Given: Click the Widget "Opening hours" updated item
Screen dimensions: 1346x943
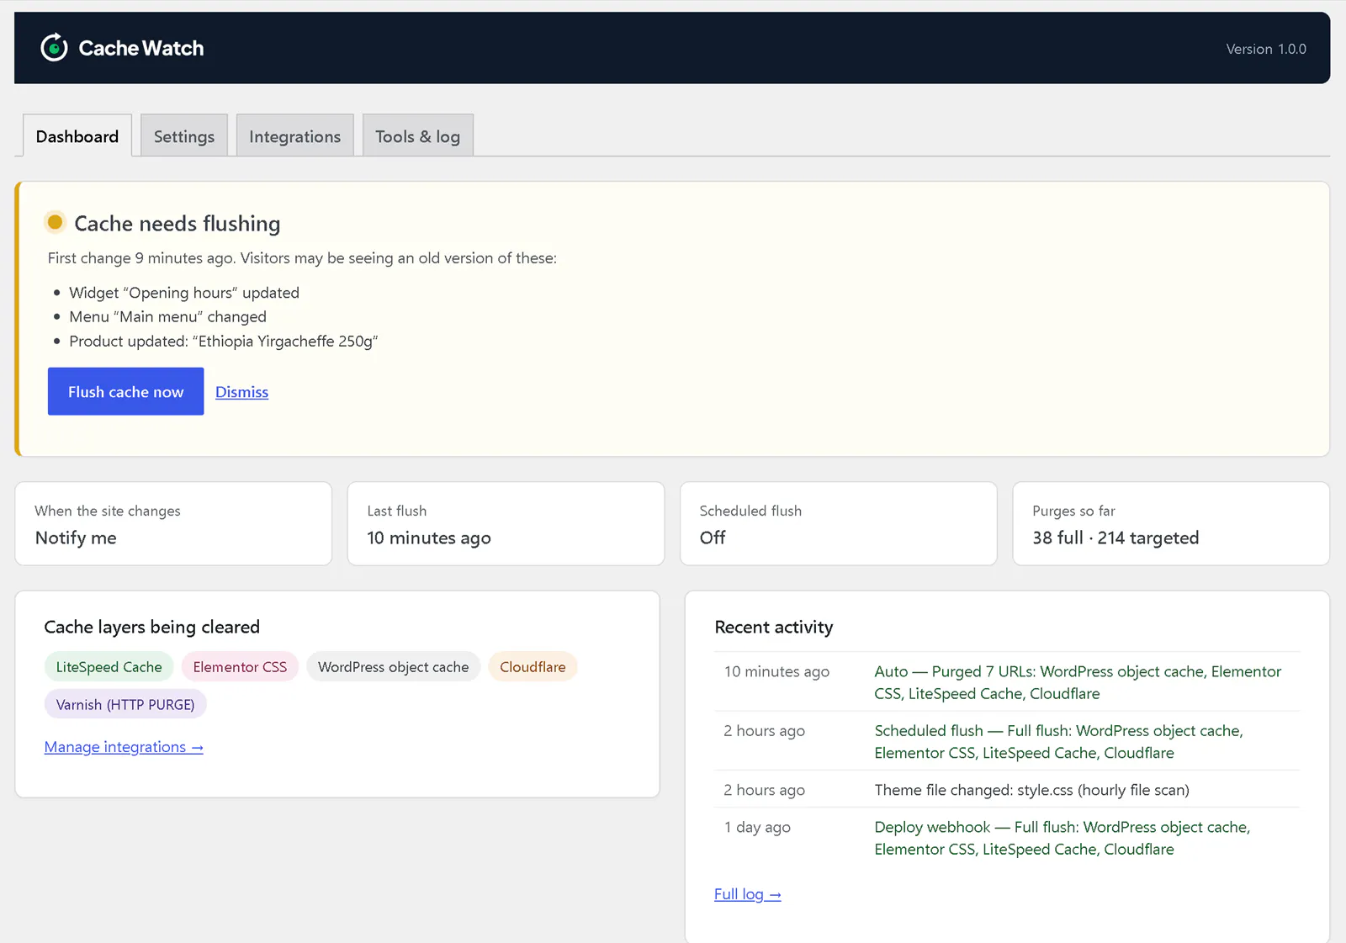Looking at the screenshot, I should coord(184,293).
